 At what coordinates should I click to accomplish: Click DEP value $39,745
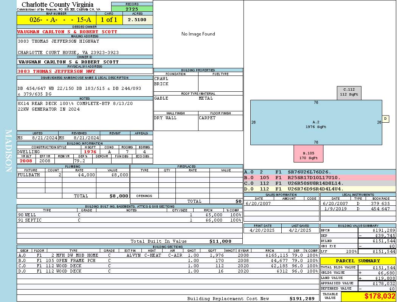(x=385, y=236)
